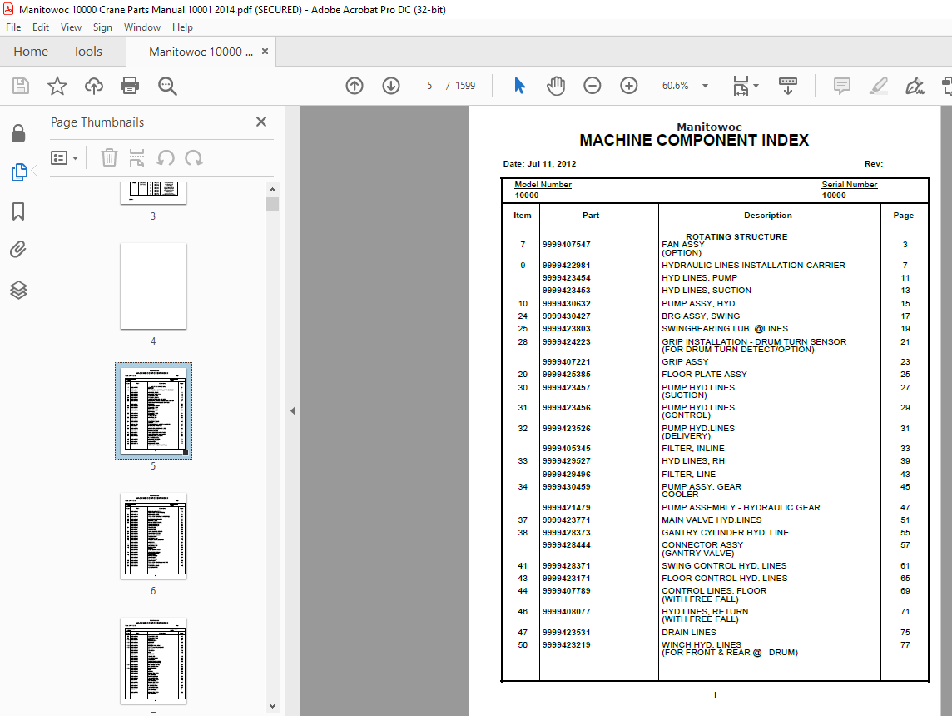Image resolution: width=952 pixels, height=716 pixels.
Task: Rotate page clockwise in thumbnails
Action: click(x=194, y=158)
